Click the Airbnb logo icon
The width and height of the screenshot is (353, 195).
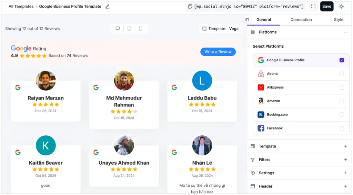click(261, 74)
